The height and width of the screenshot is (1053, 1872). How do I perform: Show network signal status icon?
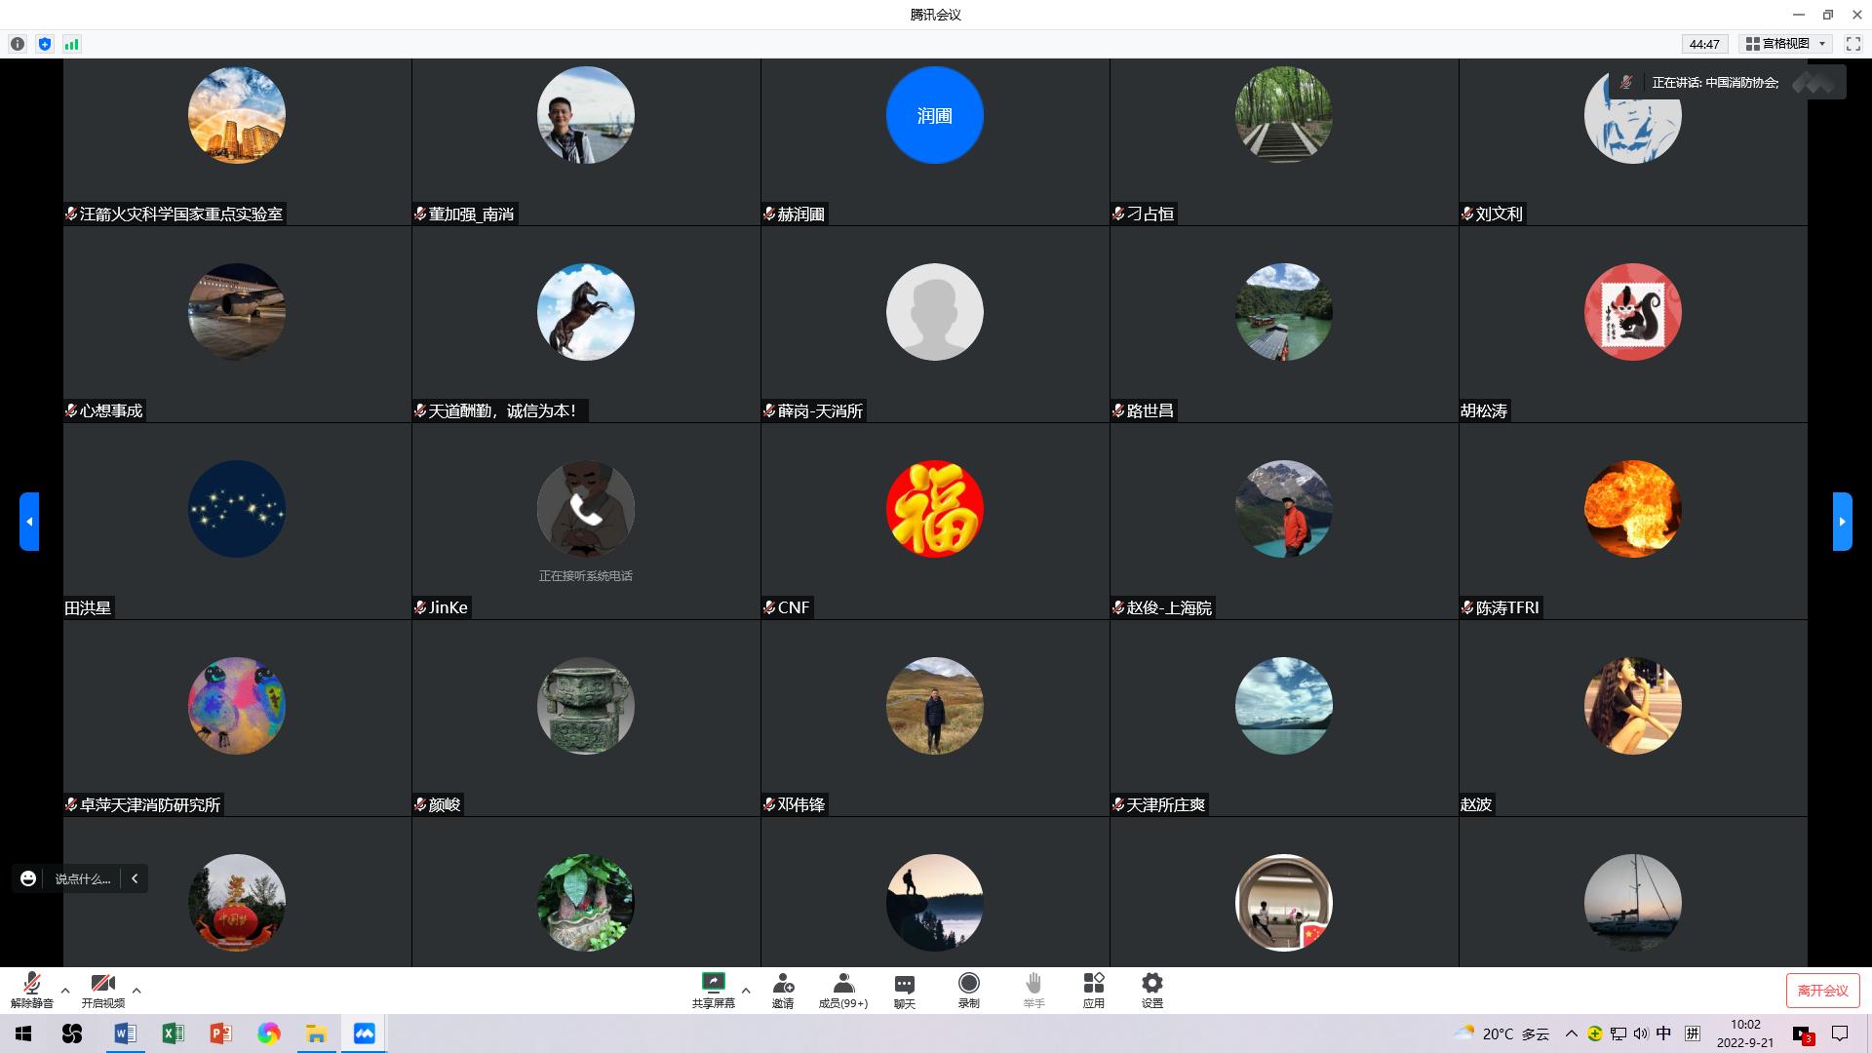click(72, 44)
